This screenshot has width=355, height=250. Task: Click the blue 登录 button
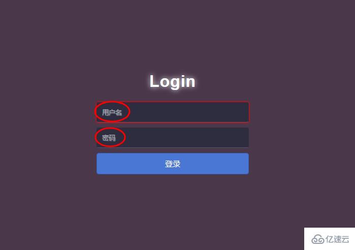point(173,164)
